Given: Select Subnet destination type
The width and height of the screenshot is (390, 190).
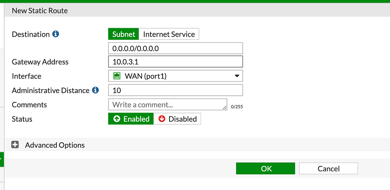Looking at the screenshot, I should click(x=124, y=34).
